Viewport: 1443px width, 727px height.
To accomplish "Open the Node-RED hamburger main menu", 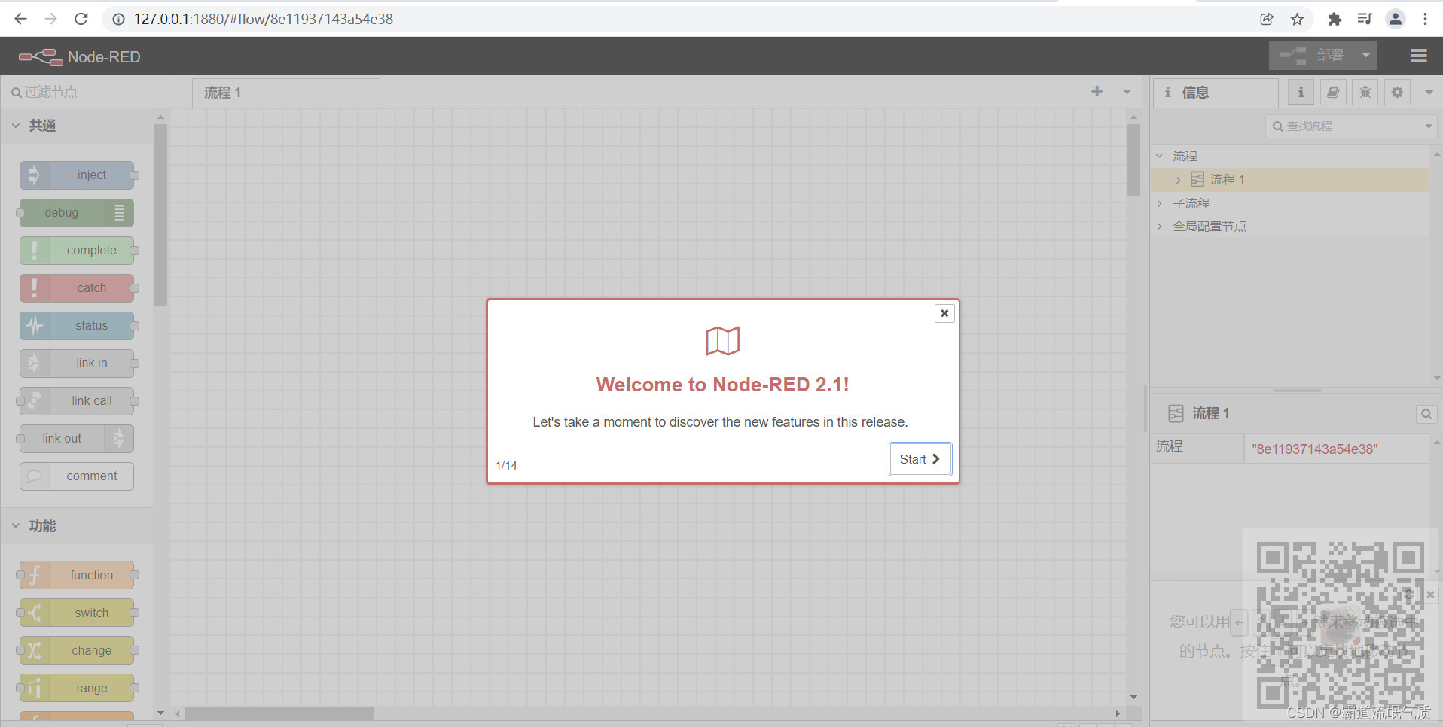I will 1419,56.
